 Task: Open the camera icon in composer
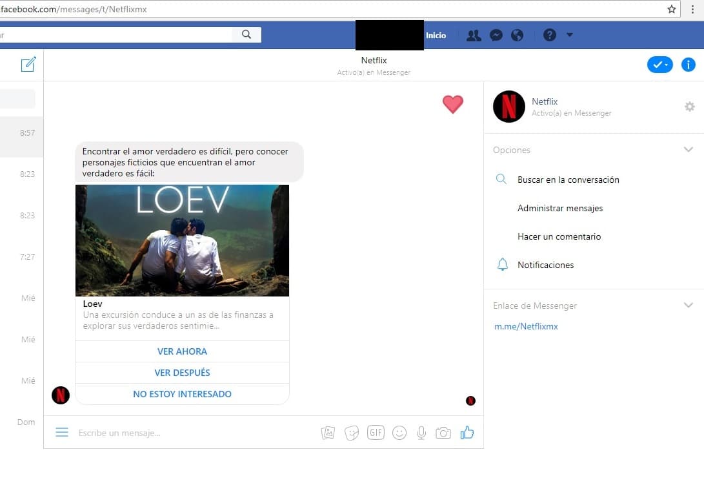click(443, 433)
